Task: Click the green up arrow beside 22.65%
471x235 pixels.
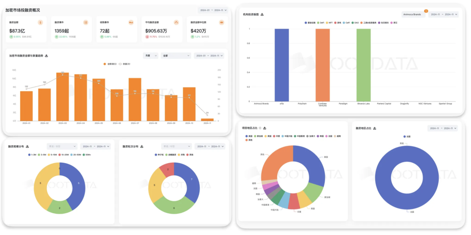Action: coord(56,37)
